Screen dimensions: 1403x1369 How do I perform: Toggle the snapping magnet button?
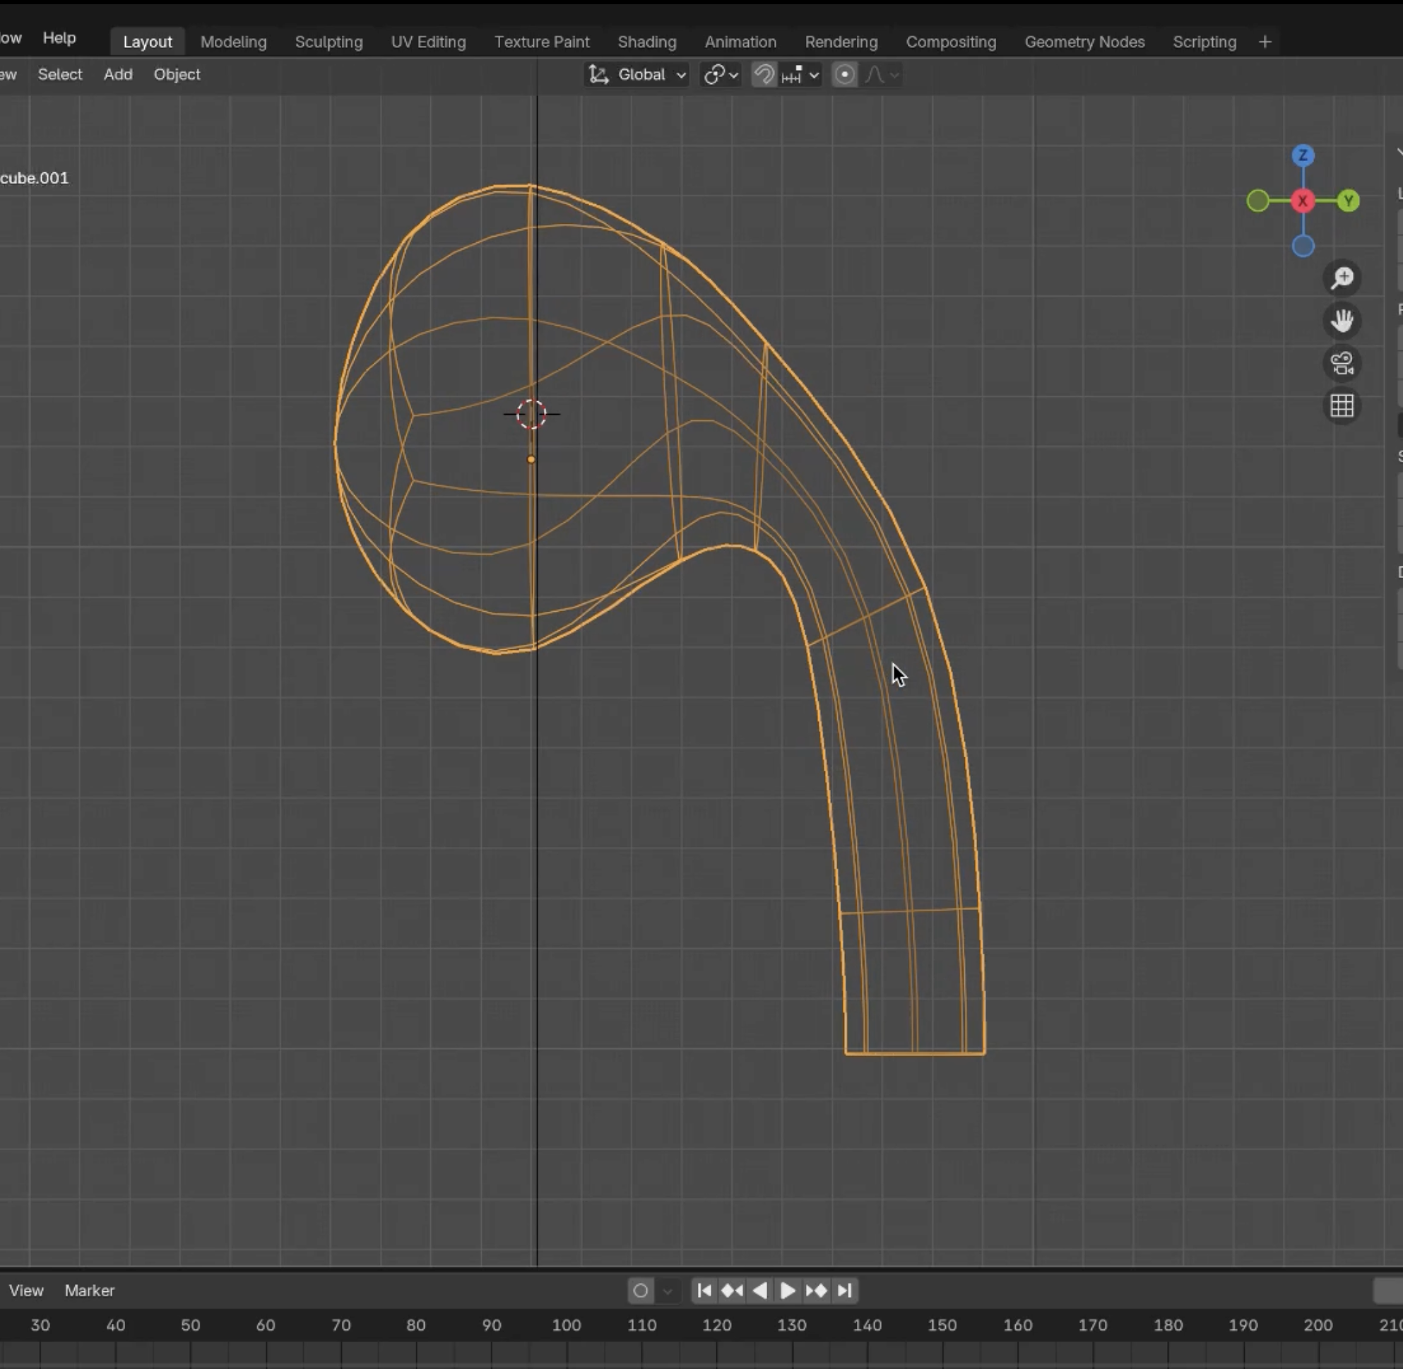coord(764,75)
